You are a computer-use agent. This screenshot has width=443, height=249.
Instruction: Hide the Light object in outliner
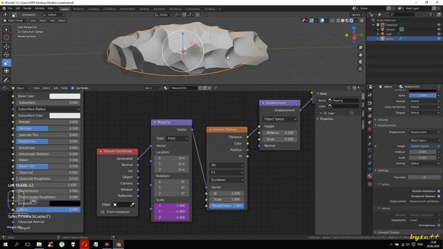tap(439, 34)
